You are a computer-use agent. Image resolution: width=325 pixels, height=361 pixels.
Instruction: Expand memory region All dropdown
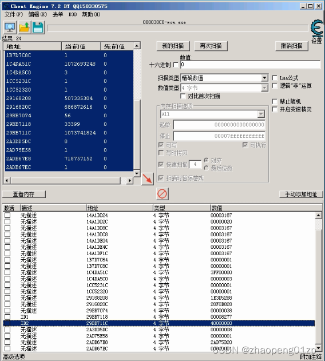click(x=261, y=114)
